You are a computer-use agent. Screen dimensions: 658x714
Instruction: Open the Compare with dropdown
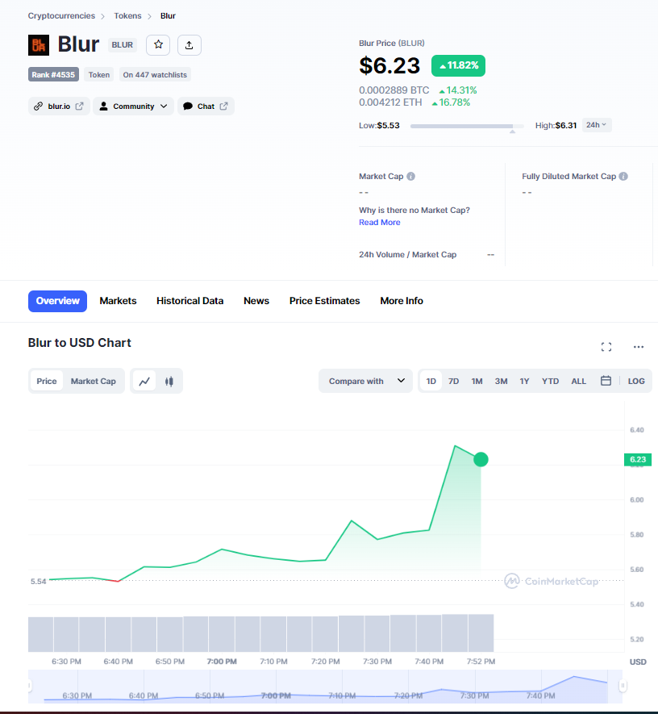click(366, 381)
